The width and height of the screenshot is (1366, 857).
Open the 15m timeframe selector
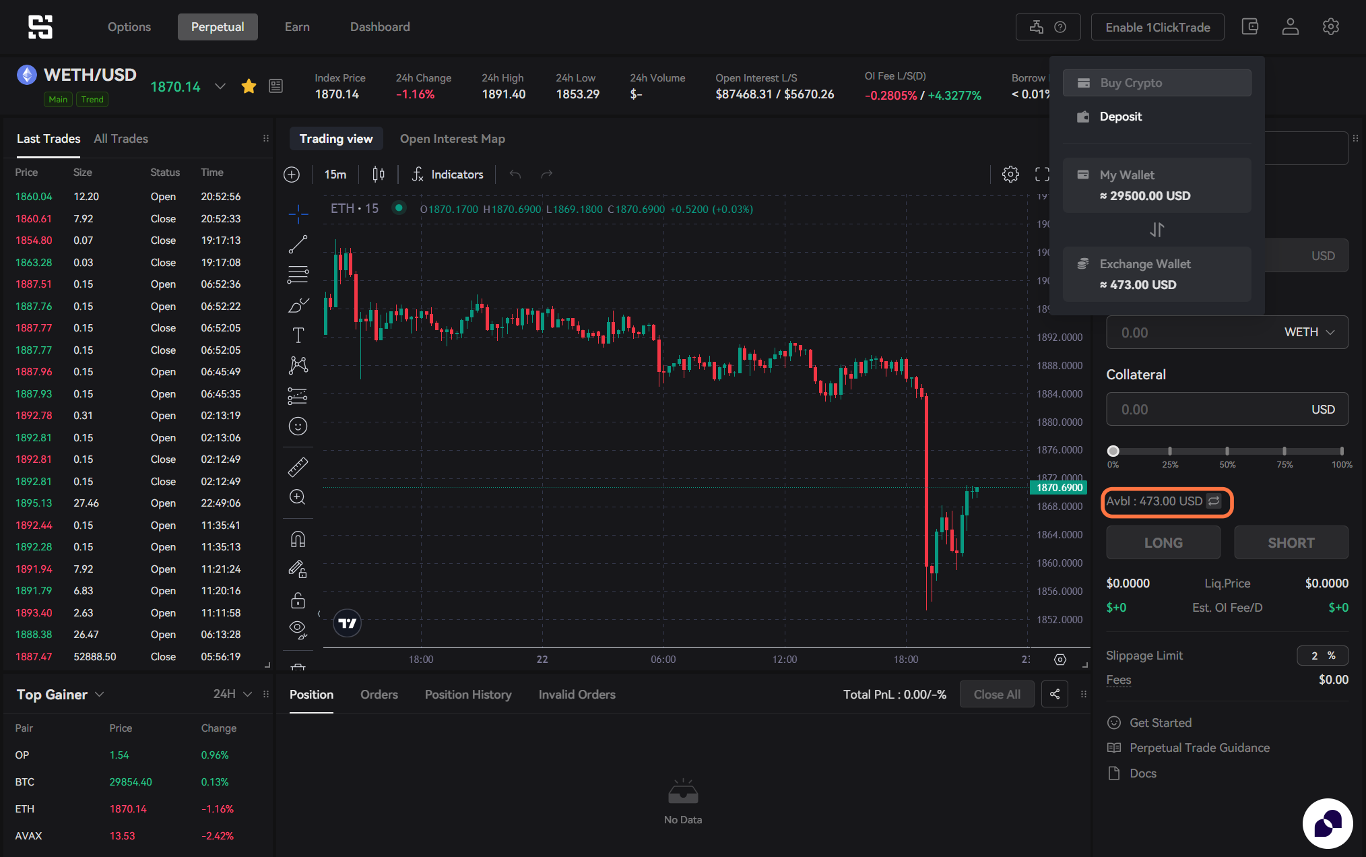[x=335, y=174]
